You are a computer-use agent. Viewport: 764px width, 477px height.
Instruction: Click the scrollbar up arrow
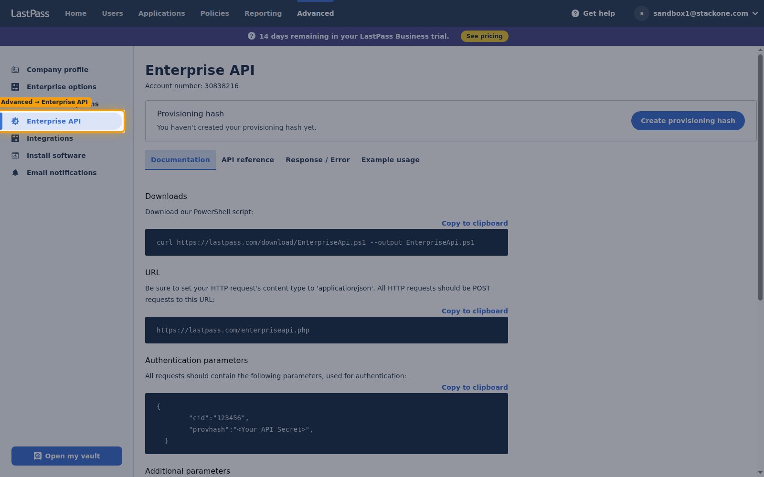tap(760, 50)
